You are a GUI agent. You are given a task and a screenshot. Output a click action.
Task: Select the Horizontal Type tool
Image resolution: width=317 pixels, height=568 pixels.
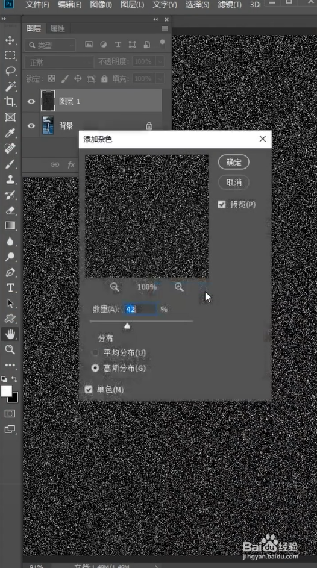click(x=10, y=288)
